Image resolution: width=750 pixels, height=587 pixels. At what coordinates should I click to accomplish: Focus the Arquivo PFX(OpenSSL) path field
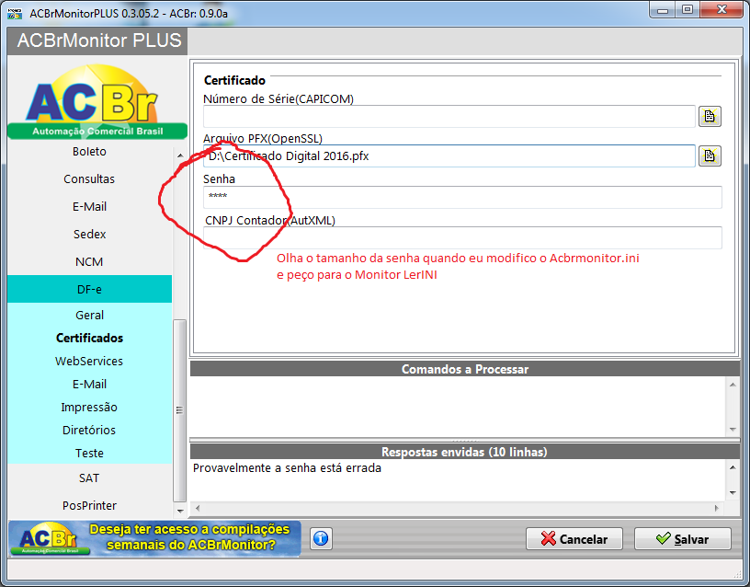[449, 156]
